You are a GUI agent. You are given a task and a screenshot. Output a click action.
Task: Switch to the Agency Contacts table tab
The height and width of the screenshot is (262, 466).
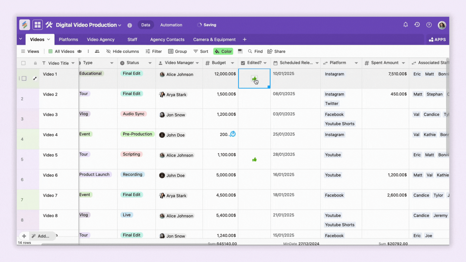coord(167,39)
